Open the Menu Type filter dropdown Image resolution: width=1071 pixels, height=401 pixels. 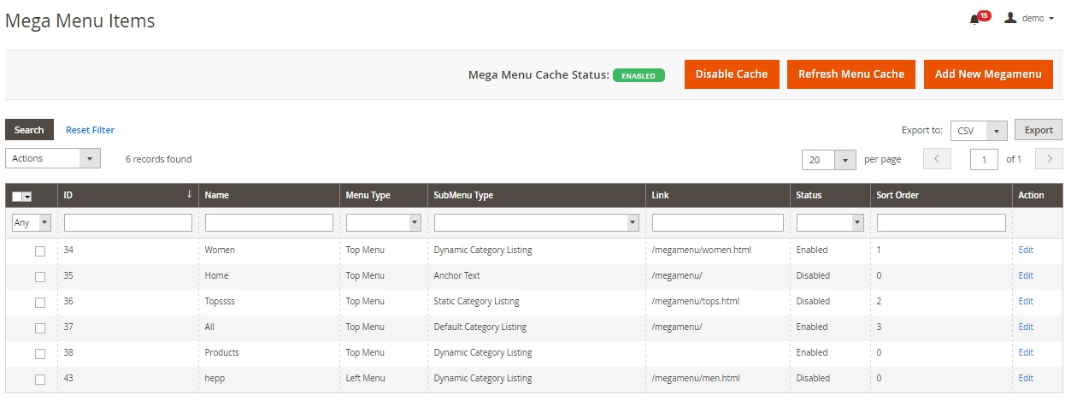(x=384, y=222)
